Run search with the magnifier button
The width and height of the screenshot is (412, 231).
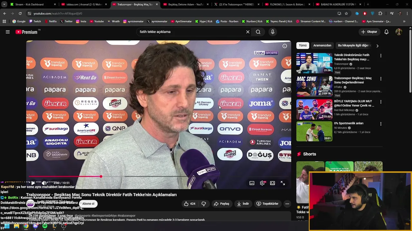click(258, 32)
